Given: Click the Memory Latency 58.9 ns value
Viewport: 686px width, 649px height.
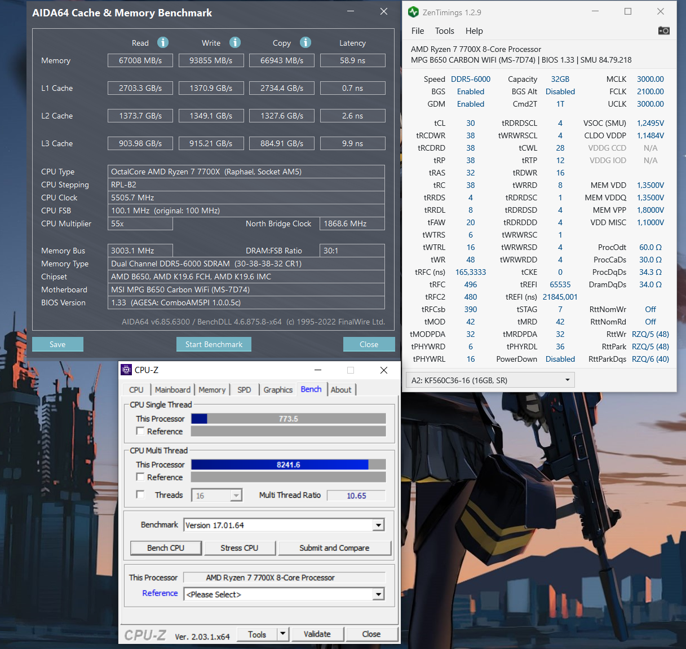Looking at the screenshot, I should click(353, 60).
